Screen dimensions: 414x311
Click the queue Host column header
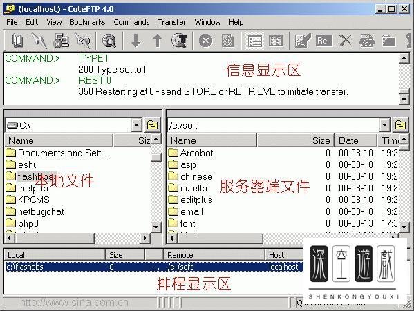click(x=284, y=255)
